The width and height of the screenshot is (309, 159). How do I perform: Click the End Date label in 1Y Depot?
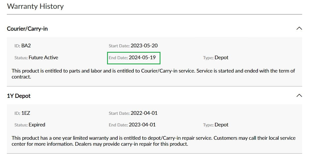click(x=118, y=125)
